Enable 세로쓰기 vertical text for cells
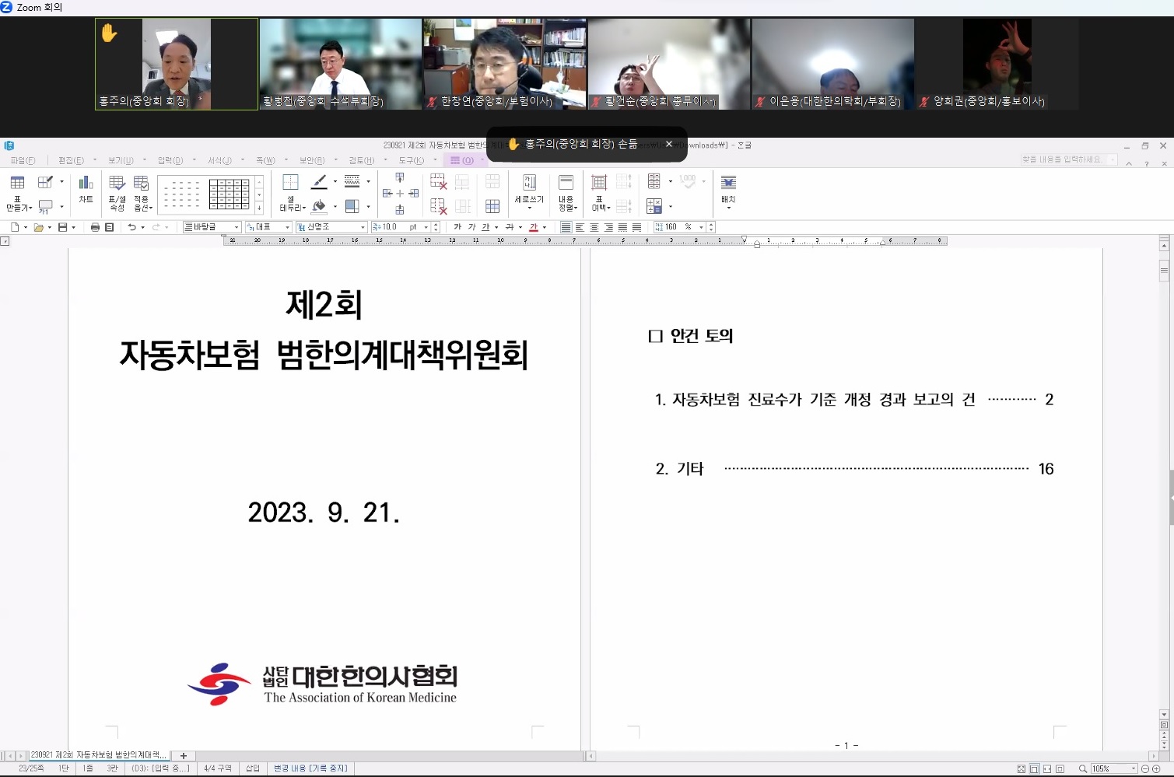1174x777 pixels. (x=528, y=193)
